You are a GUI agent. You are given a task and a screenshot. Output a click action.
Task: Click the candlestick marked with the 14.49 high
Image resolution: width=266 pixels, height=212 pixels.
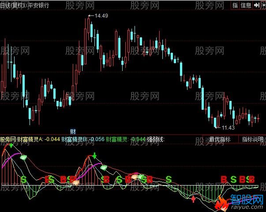point(89,26)
